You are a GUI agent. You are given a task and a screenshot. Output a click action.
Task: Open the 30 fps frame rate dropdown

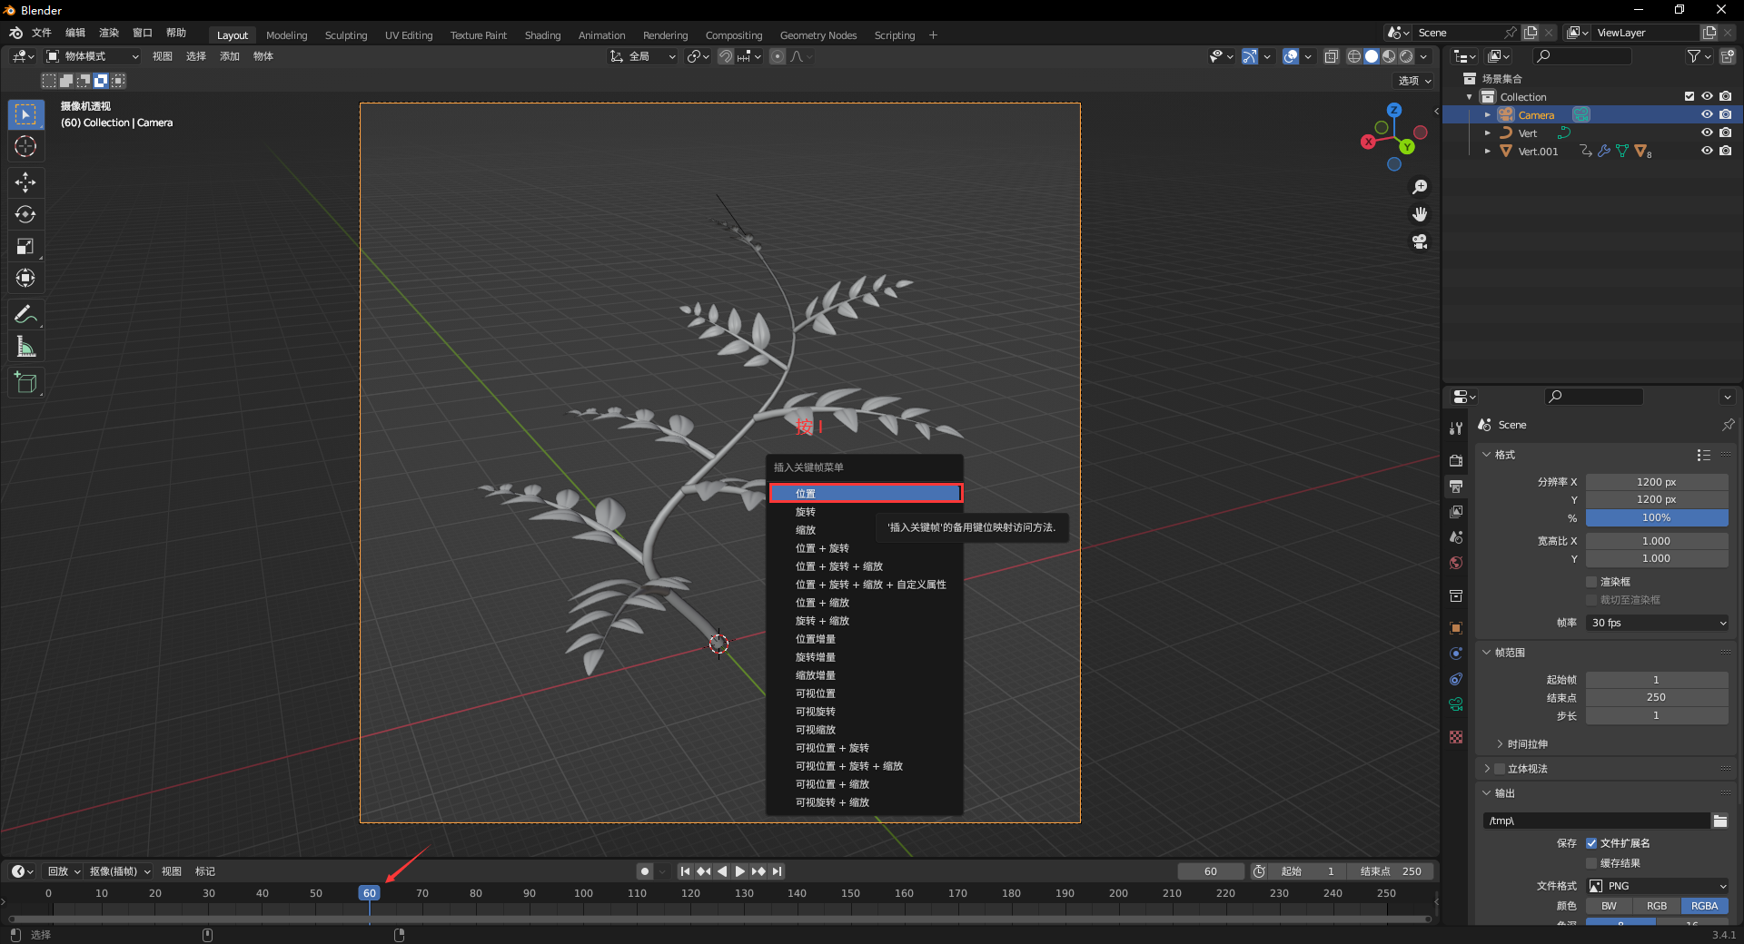[x=1657, y=623]
